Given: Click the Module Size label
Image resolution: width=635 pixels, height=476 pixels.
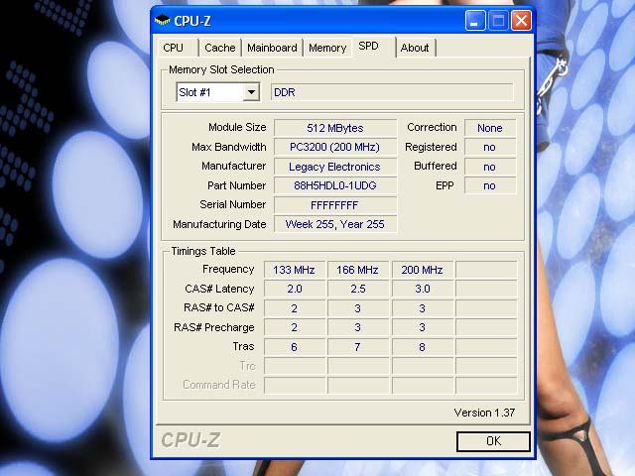Looking at the screenshot, I should click(237, 127).
